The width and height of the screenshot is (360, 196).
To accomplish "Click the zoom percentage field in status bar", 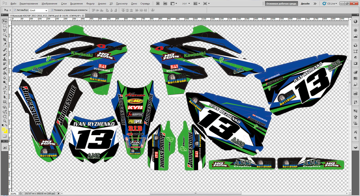I will (14, 193).
